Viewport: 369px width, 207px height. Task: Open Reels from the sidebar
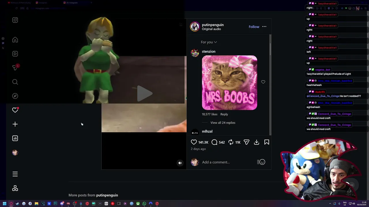click(15, 54)
